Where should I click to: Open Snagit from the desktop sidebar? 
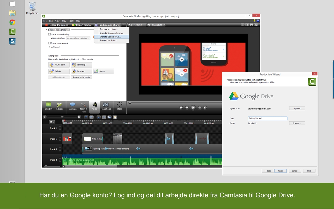[12, 41]
